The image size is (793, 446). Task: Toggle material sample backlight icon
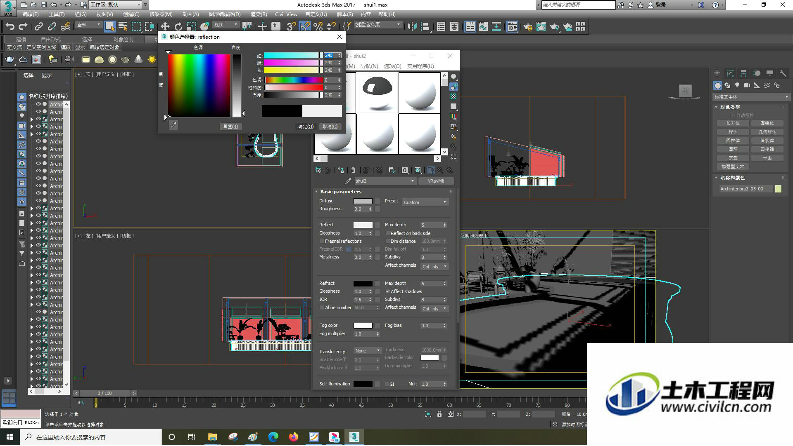pyautogui.click(x=453, y=87)
